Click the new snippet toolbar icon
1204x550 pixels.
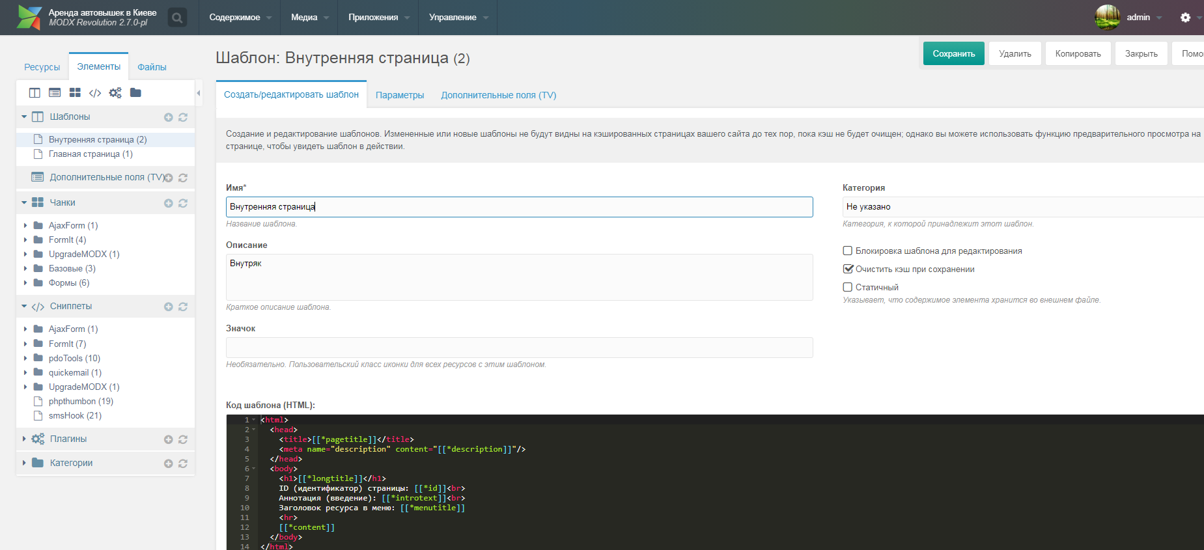click(x=95, y=93)
